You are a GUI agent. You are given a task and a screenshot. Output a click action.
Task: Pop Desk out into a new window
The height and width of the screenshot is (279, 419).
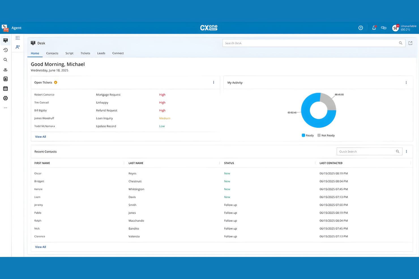pyautogui.click(x=411, y=43)
